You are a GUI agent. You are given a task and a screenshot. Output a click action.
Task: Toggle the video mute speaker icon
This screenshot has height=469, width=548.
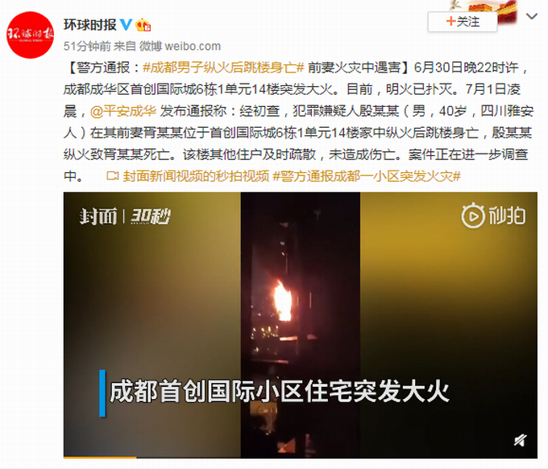point(521,440)
